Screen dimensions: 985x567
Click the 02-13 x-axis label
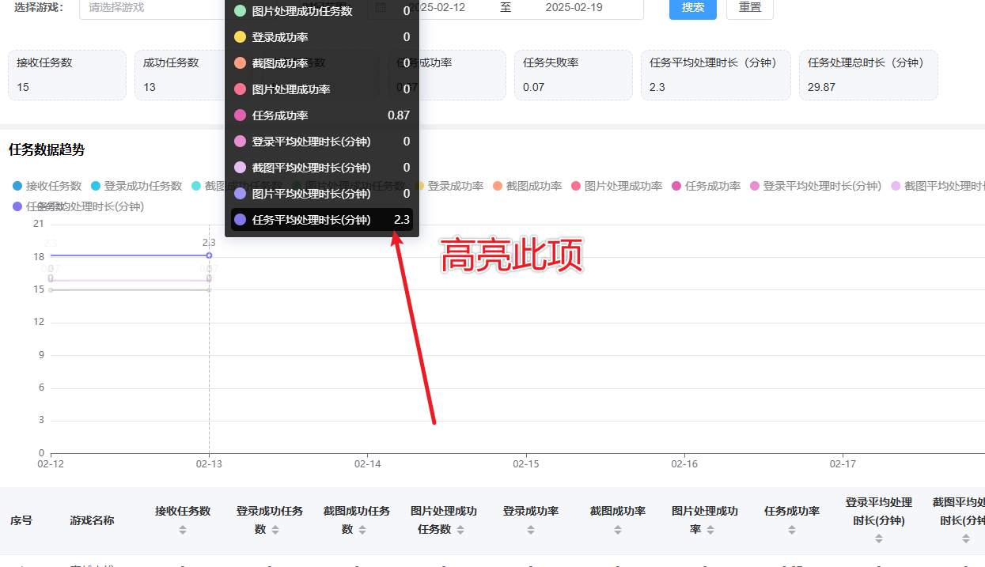pyautogui.click(x=209, y=465)
